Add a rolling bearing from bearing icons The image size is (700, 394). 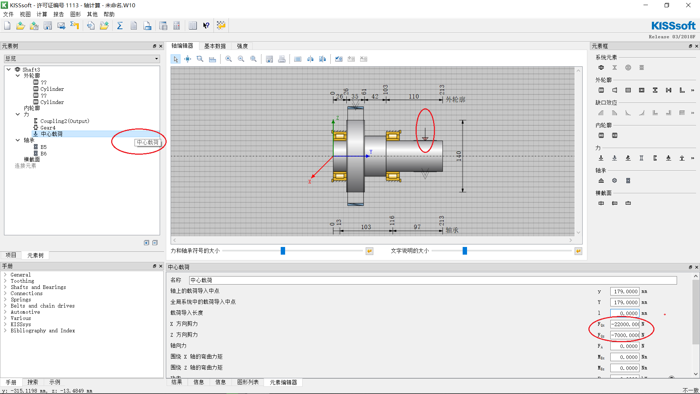click(x=628, y=181)
